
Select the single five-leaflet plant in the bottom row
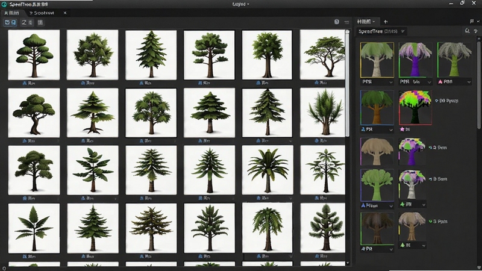34,228
